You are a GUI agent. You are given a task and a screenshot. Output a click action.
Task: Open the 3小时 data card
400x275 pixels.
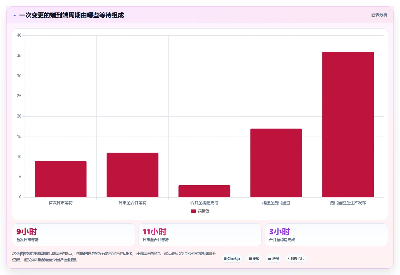326,235
